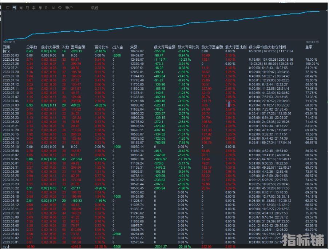329x249 pixels.
Task: Select the 日 daily tab
Action: pyautogui.click(x=14, y=8)
